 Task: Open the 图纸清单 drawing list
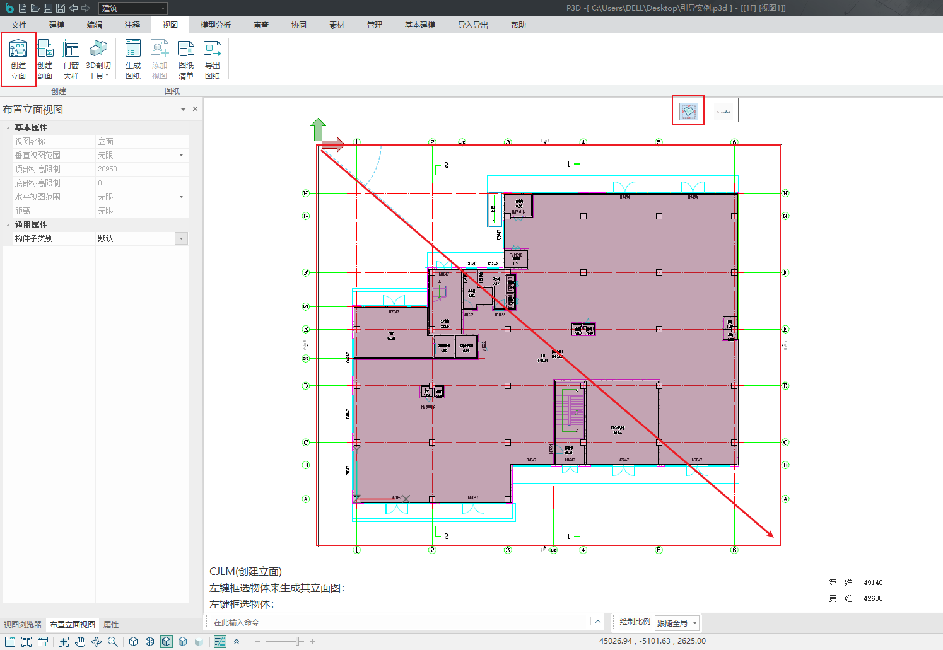[x=186, y=59]
